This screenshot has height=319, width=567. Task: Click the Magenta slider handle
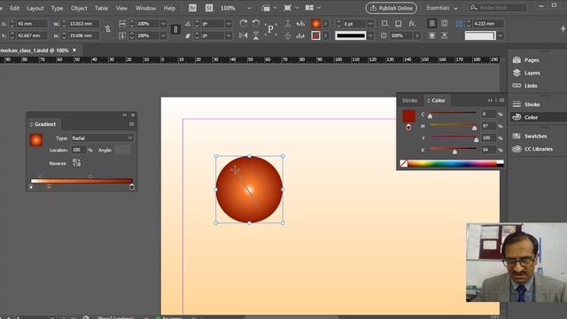[x=475, y=128]
